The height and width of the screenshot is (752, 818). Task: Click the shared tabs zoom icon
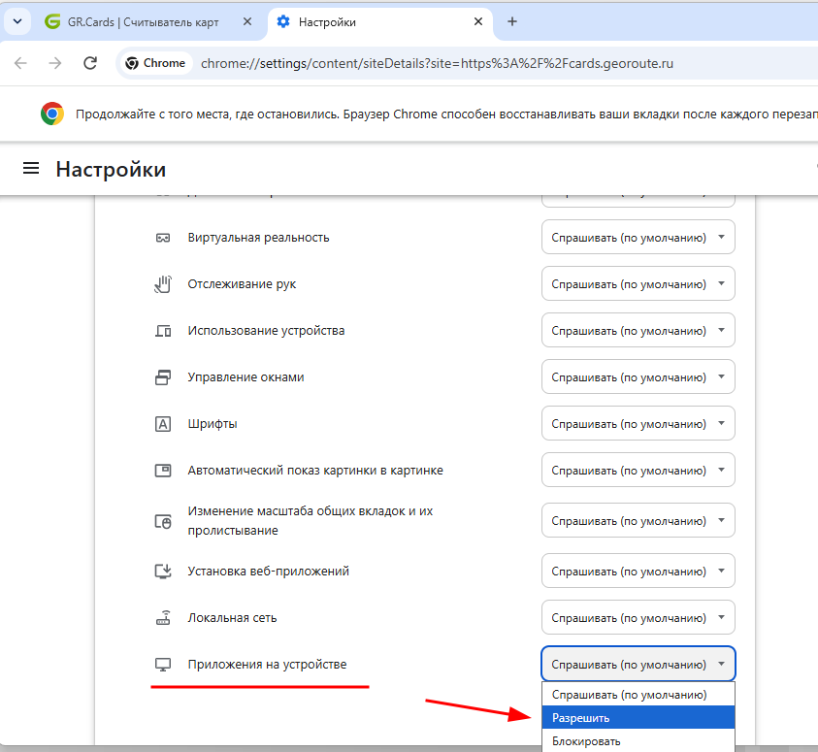[x=163, y=521]
